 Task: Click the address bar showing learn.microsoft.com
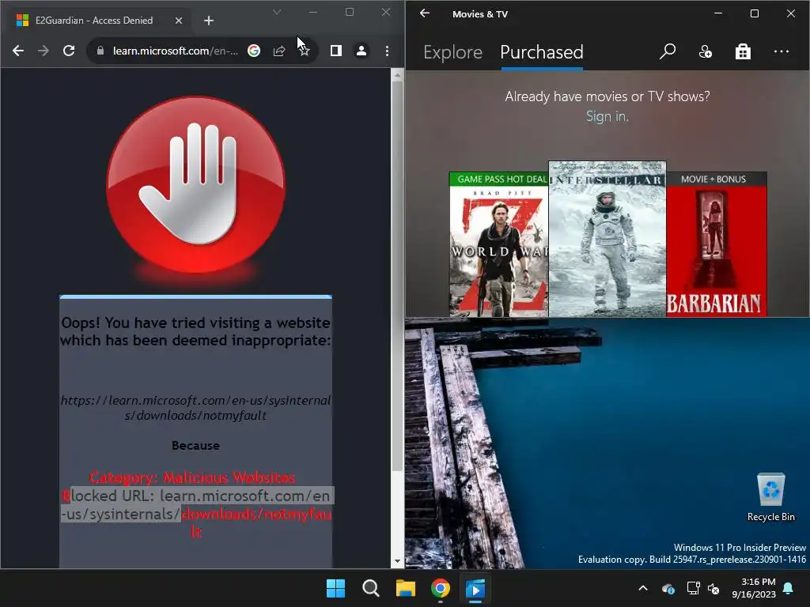[x=175, y=51]
